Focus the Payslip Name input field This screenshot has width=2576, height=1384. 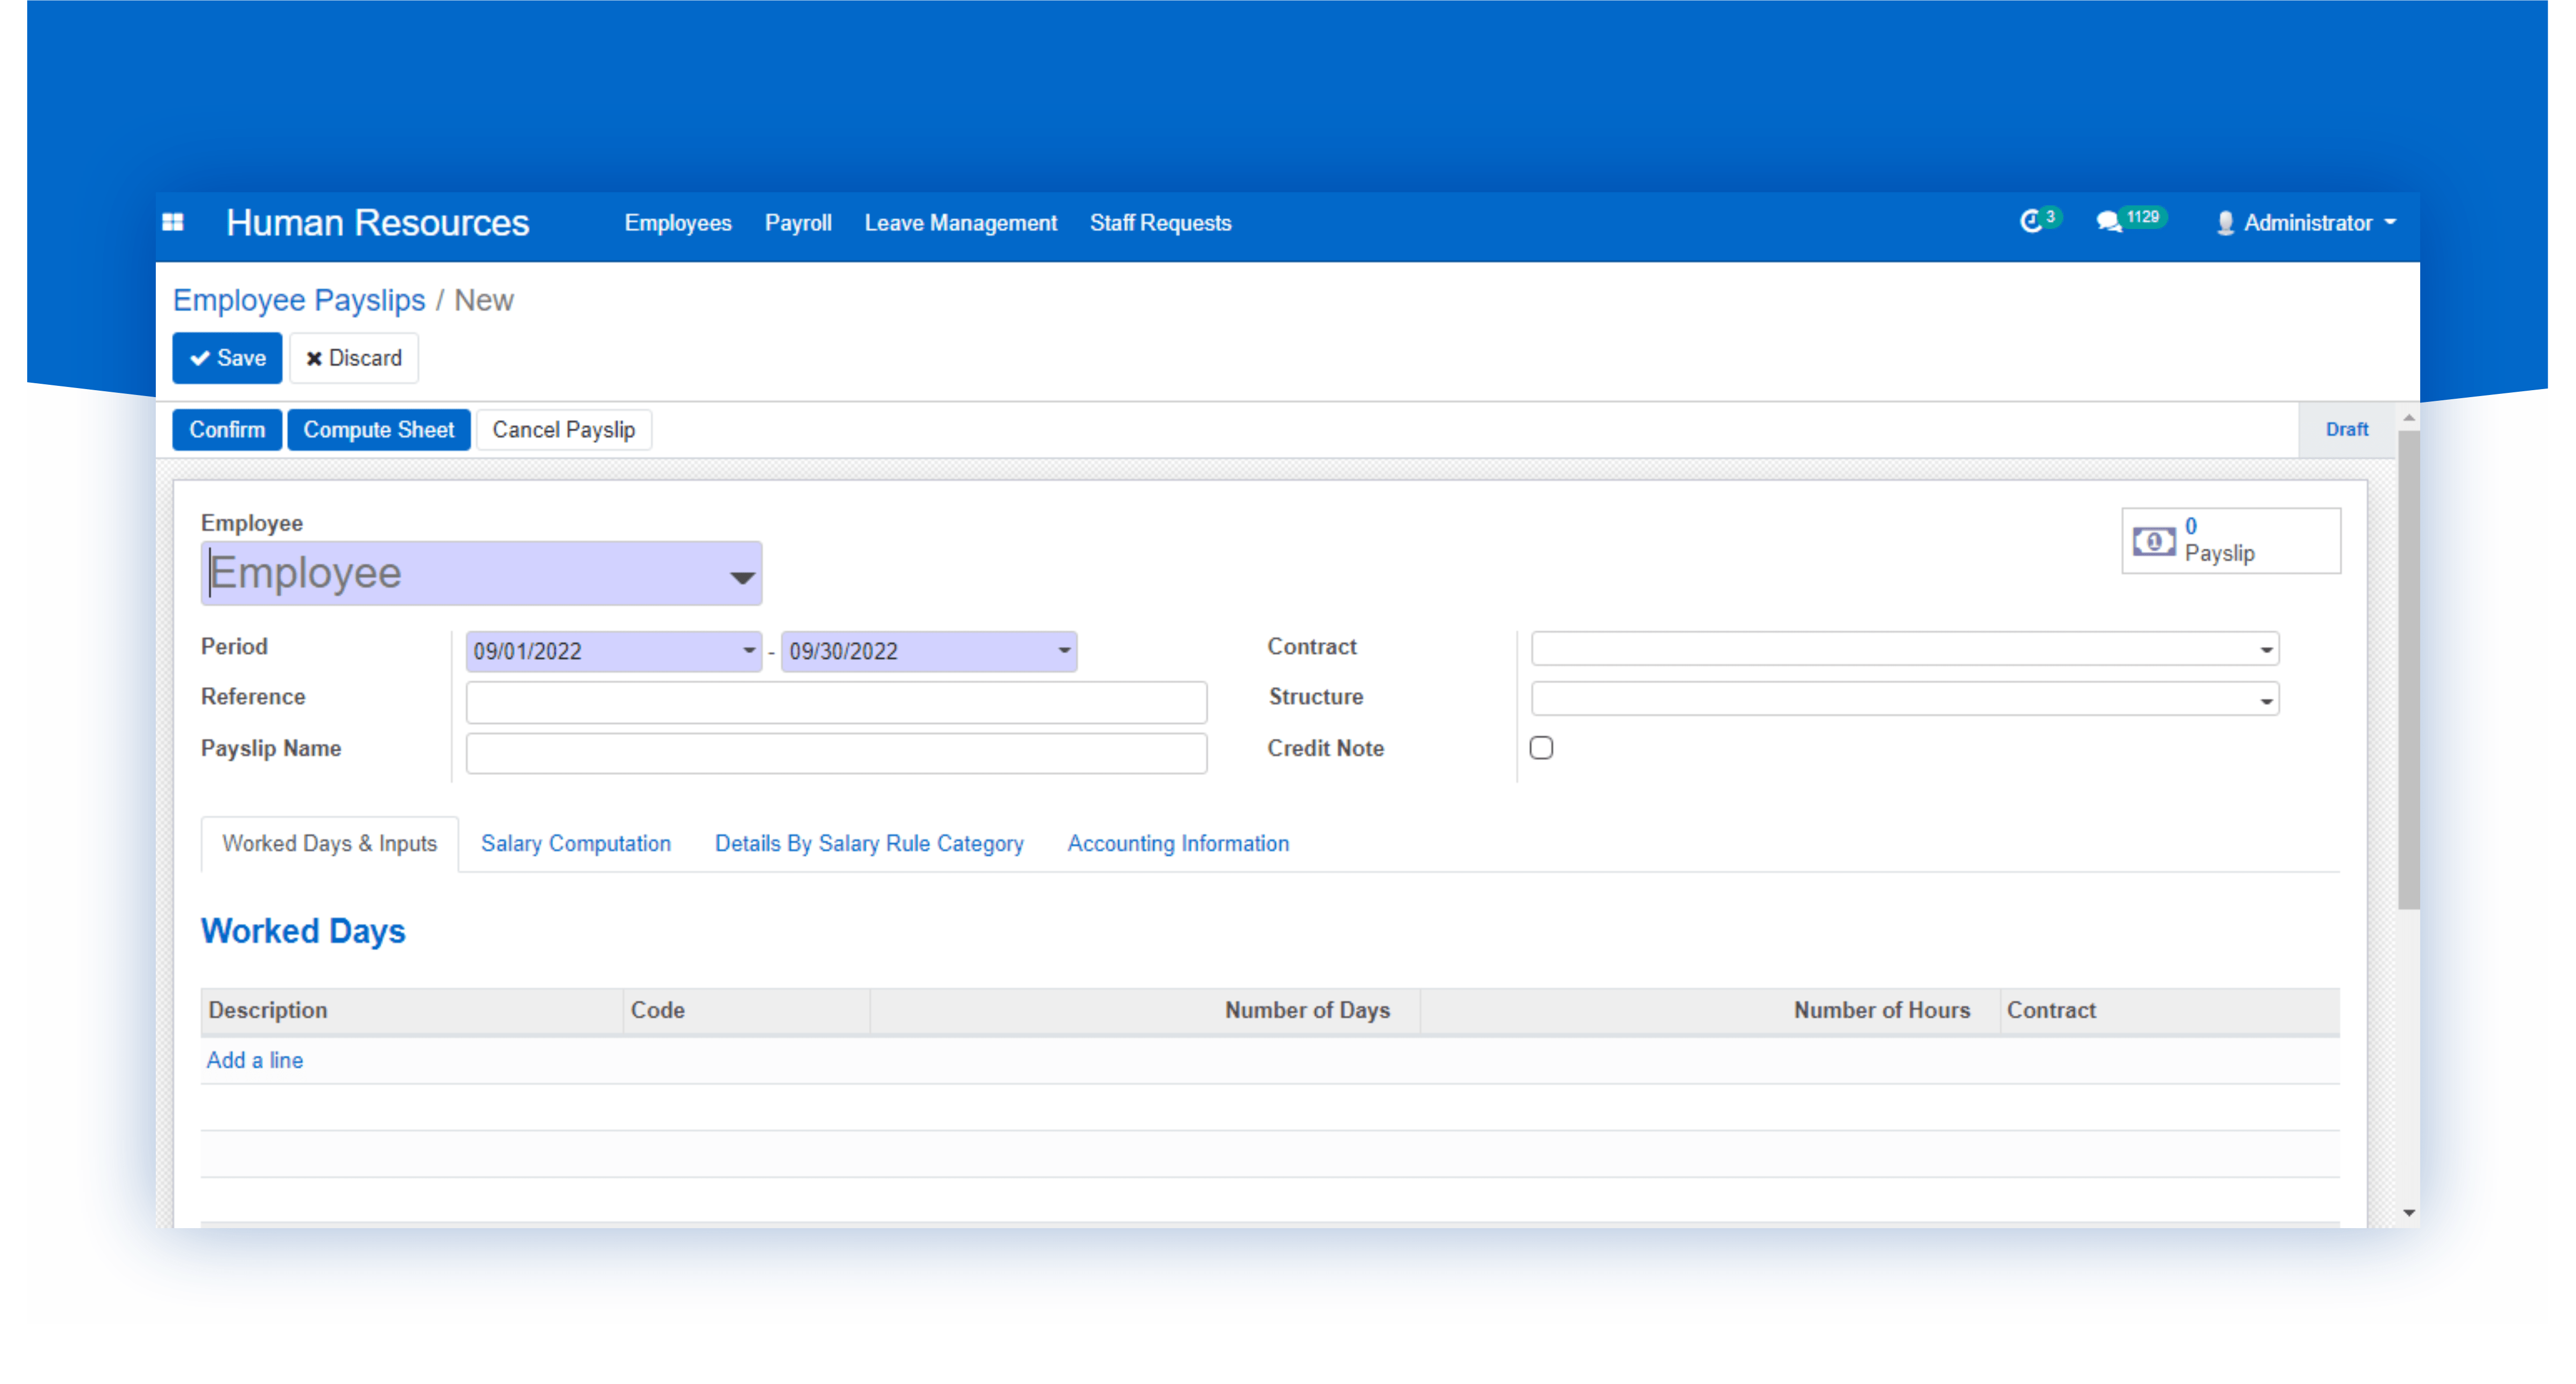(836, 753)
